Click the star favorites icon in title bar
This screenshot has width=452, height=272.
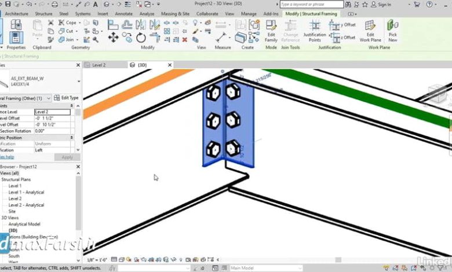(365, 4)
